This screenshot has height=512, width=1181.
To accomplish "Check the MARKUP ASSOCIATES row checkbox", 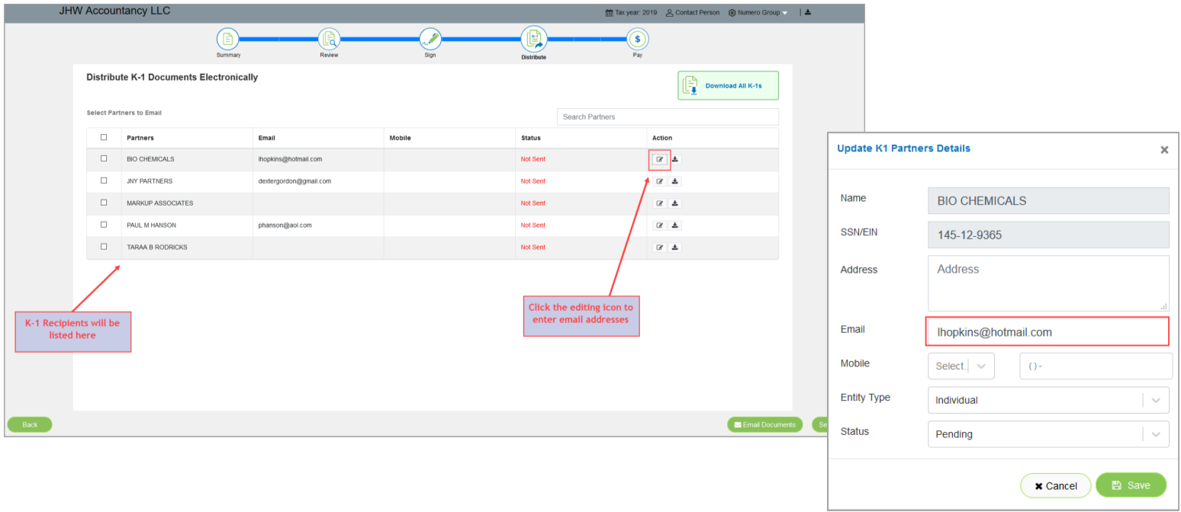I will pos(104,203).
